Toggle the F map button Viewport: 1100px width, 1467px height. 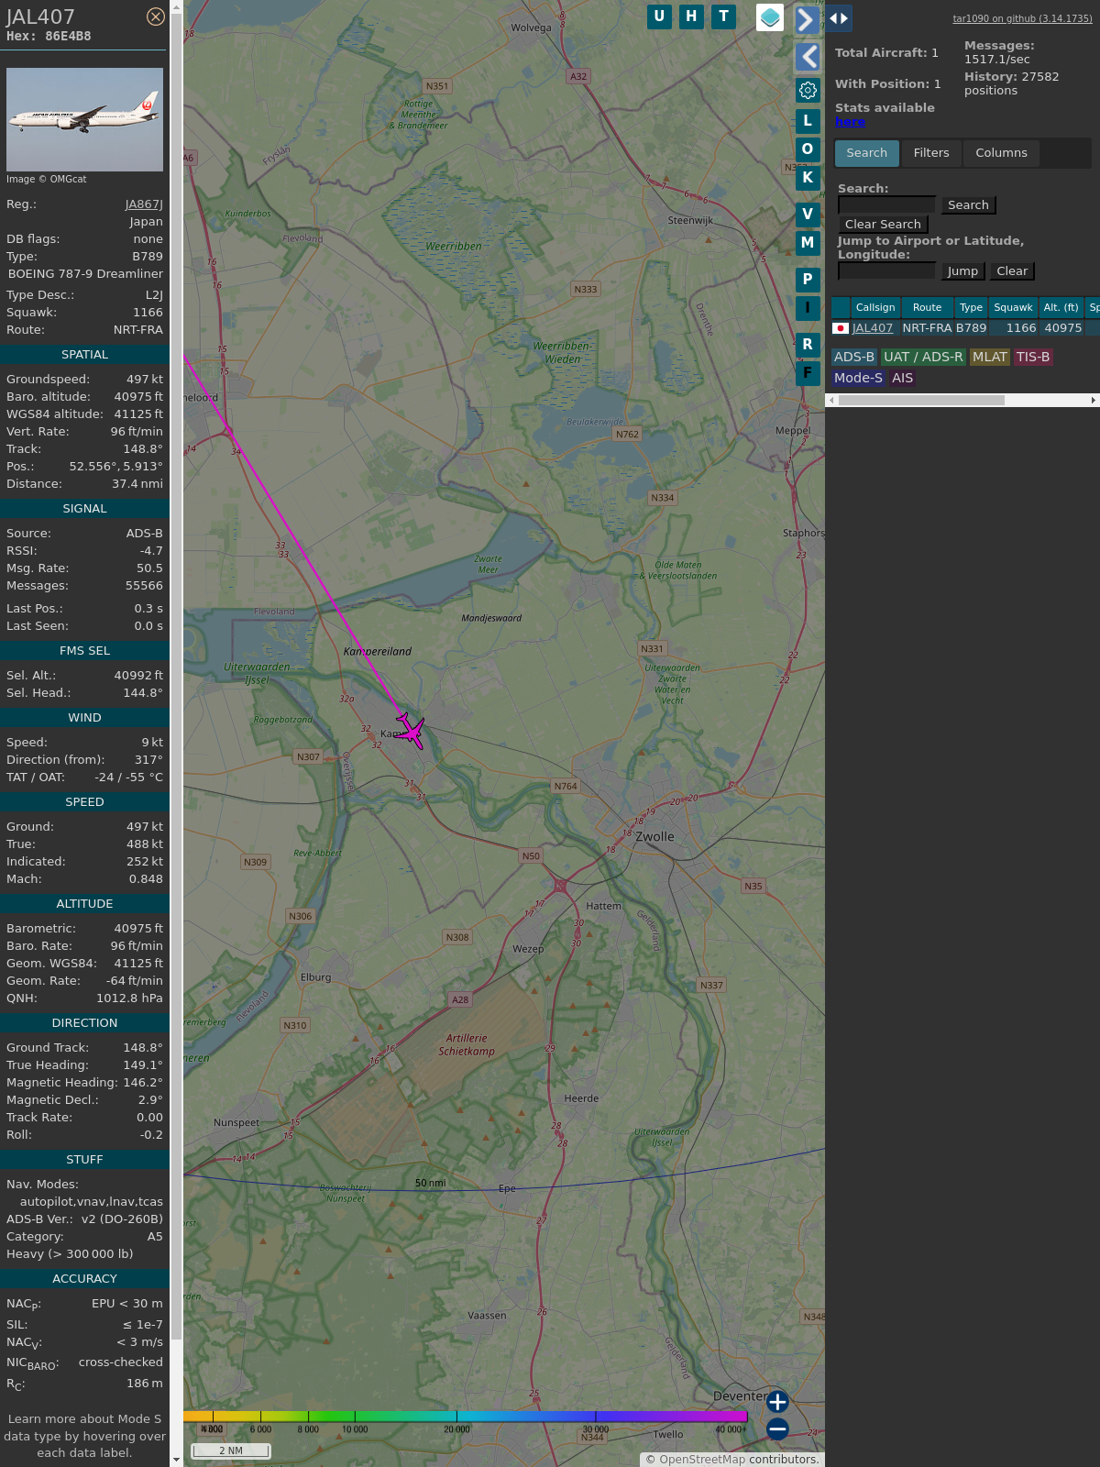(808, 372)
